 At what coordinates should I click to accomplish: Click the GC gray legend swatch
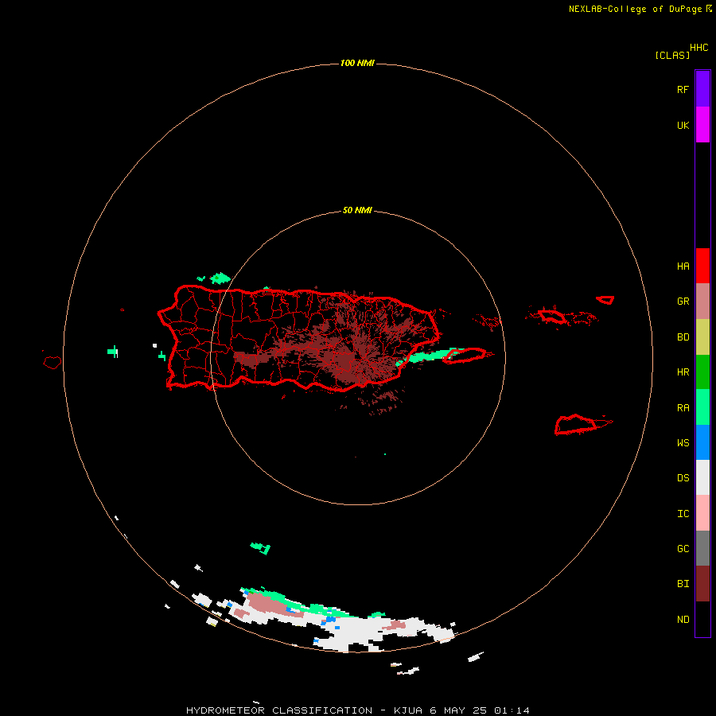pyautogui.click(x=702, y=548)
